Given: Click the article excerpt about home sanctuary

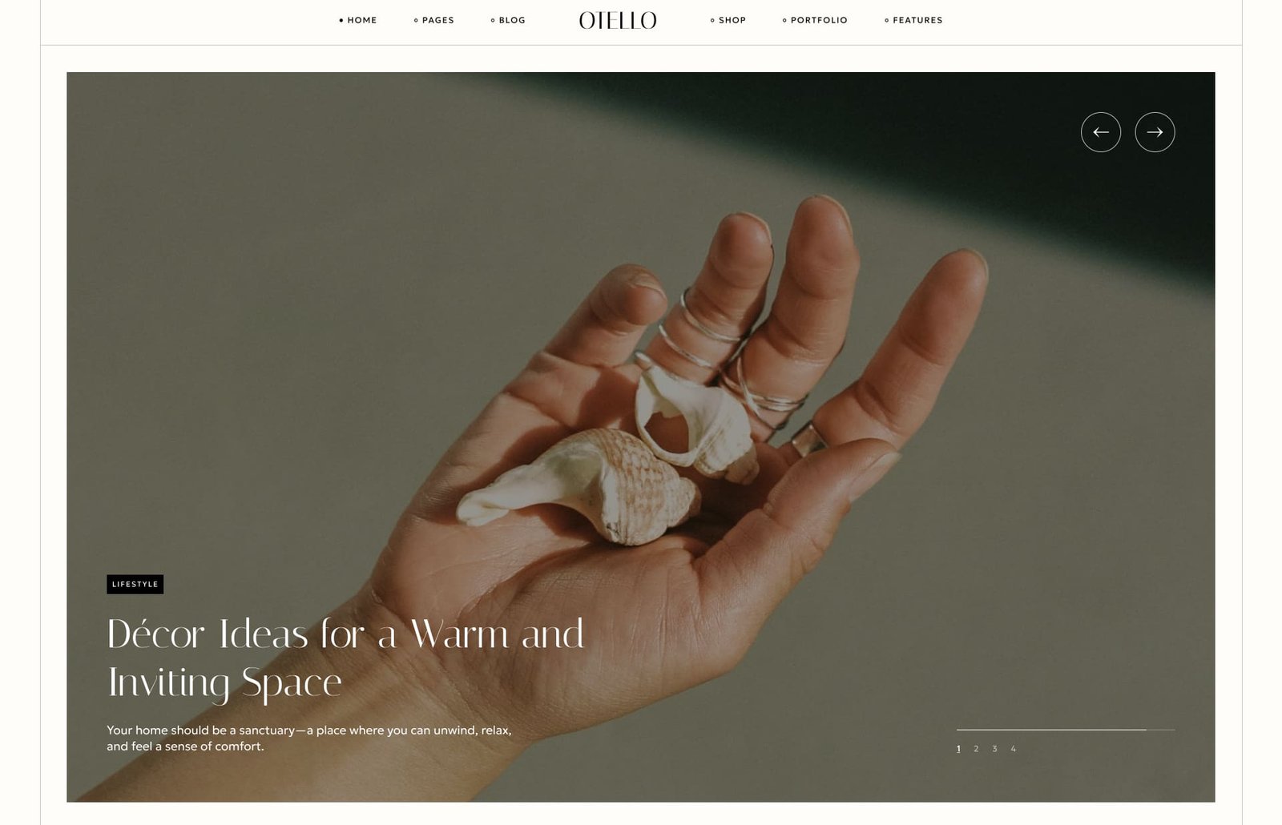Looking at the screenshot, I should click(308, 738).
